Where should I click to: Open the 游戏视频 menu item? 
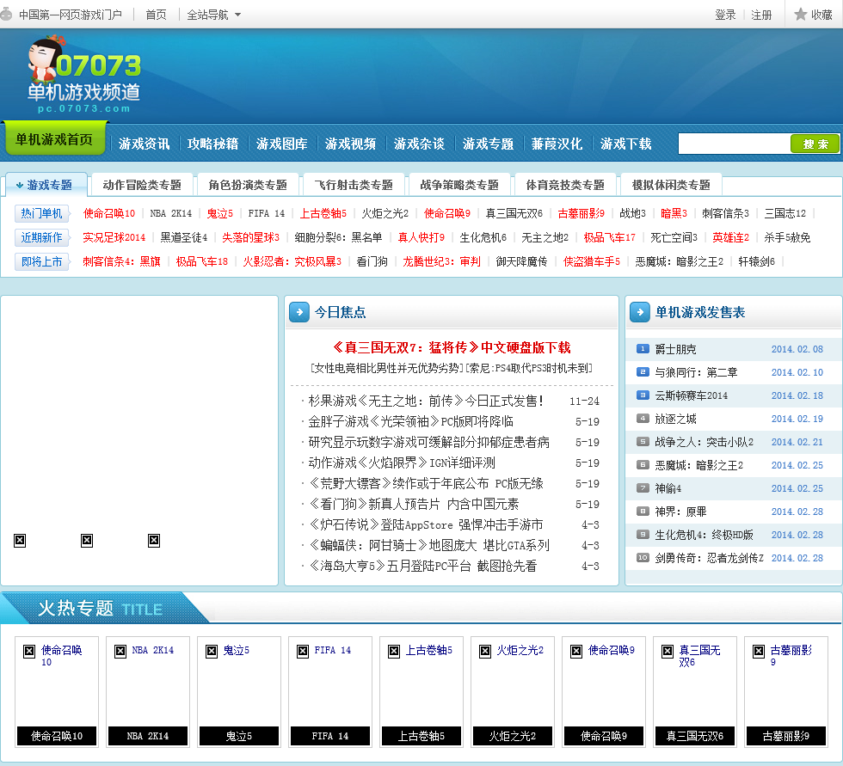click(x=351, y=144)
